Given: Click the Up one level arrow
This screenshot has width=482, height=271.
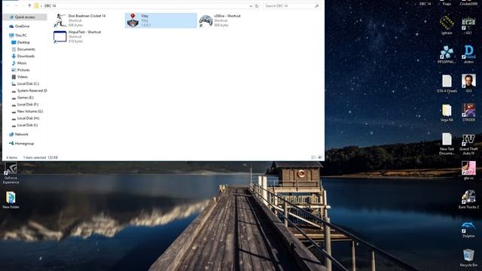Looking at the screenshot, I should pos(29,6).
